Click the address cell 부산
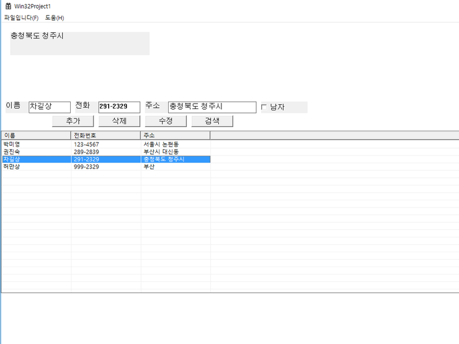The width and height of the screenshot is (459, 344). (x=149, y=167)
